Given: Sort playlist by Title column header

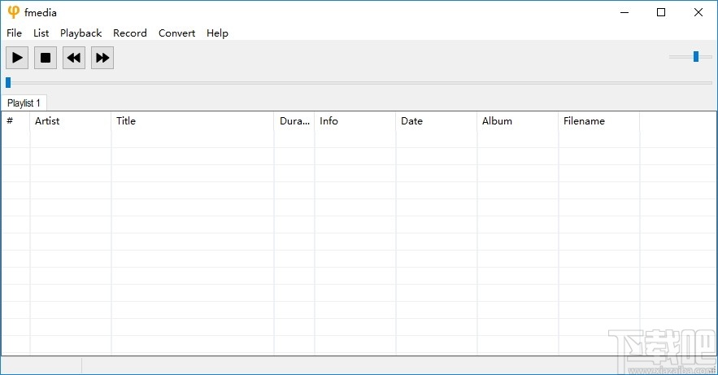Looking at the screenshot, I should [192, 121].
